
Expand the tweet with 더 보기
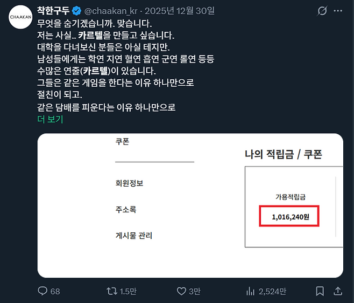click(50, 119)
